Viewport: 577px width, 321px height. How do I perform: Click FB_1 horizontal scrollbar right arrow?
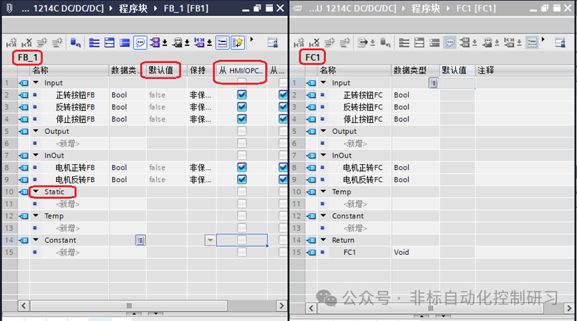pyautogui.click(x=281, y=306)
